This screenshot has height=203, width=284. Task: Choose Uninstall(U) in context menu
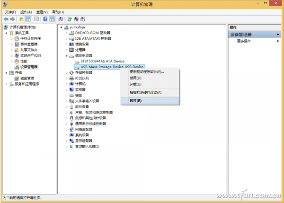(x=150, y=84)
